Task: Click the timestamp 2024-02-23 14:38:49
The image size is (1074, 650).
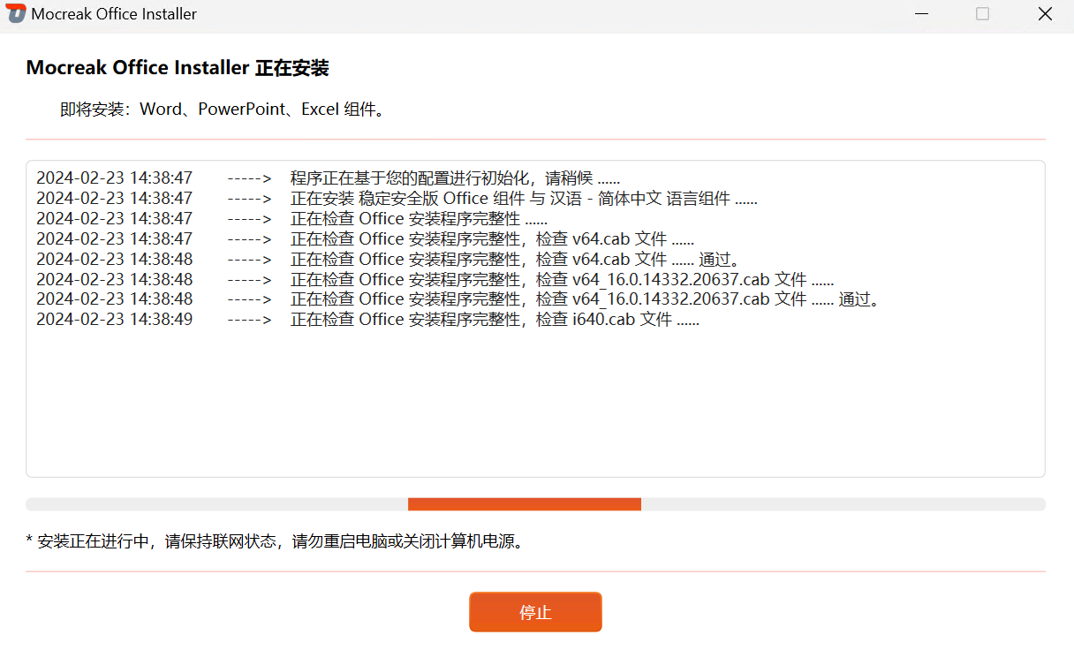Action: click(114, 320)
